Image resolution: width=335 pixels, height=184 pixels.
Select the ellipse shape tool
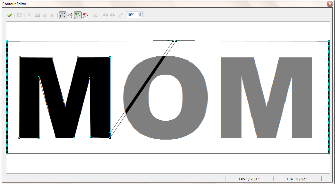click(45, 15)
